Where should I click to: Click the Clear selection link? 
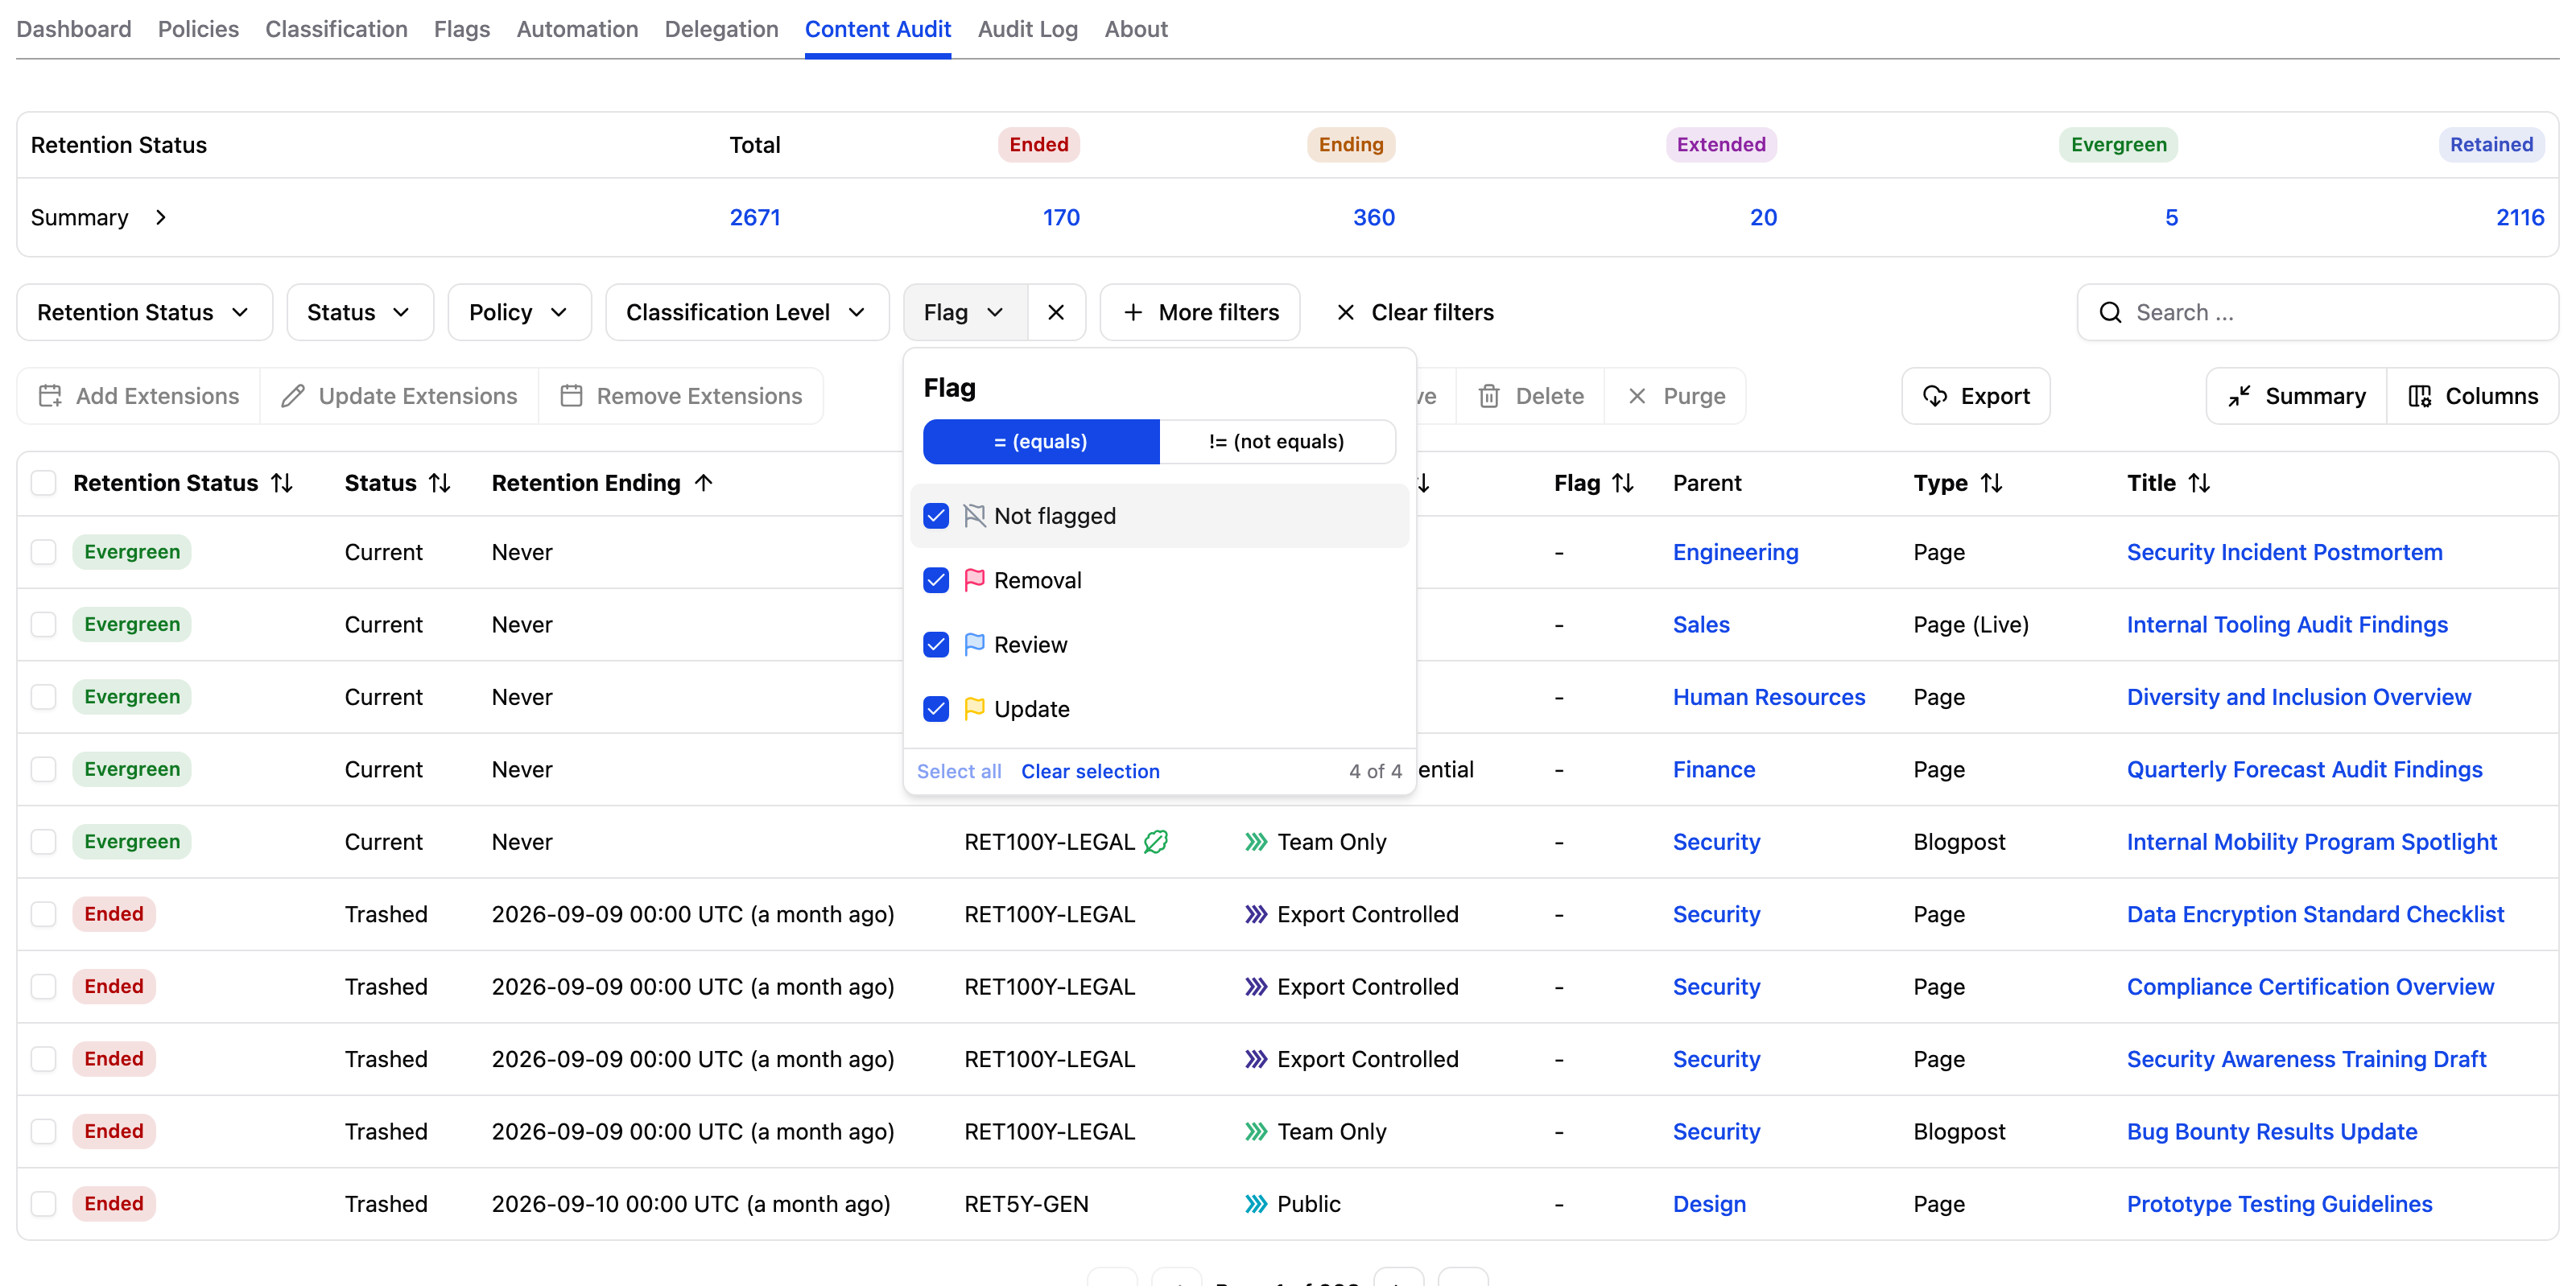click(1090, 771)
